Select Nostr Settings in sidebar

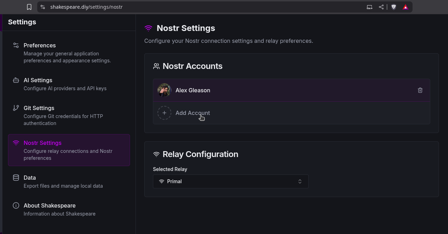point(69,150)
